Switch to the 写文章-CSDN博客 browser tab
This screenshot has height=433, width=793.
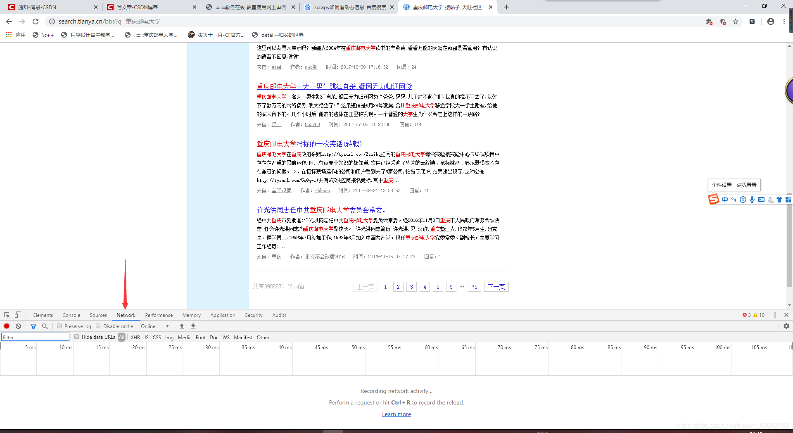[x=151, y=7]
